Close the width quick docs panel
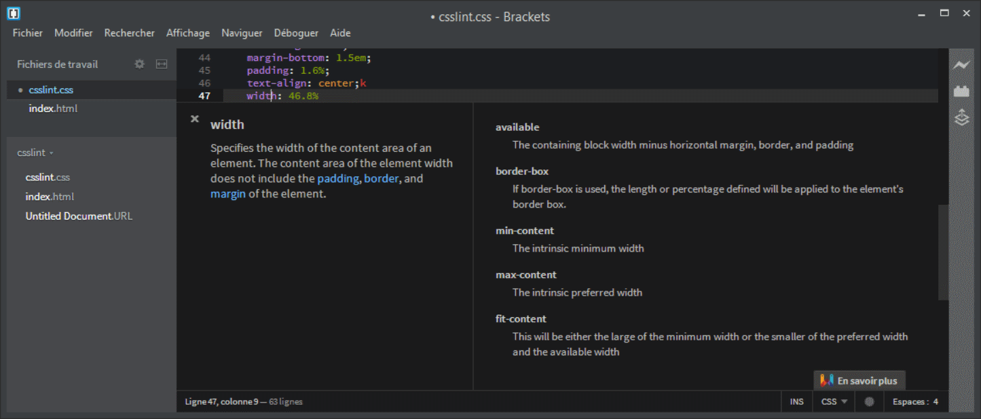The width and height of the screenshot is (981, 419). [x=195, y=119]
